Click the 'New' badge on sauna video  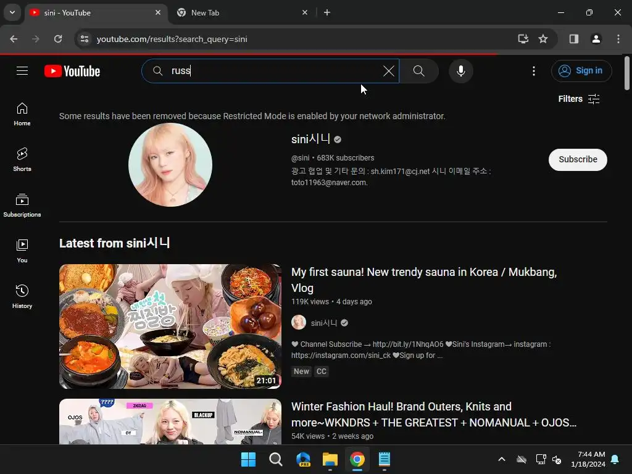pos(301,371)
